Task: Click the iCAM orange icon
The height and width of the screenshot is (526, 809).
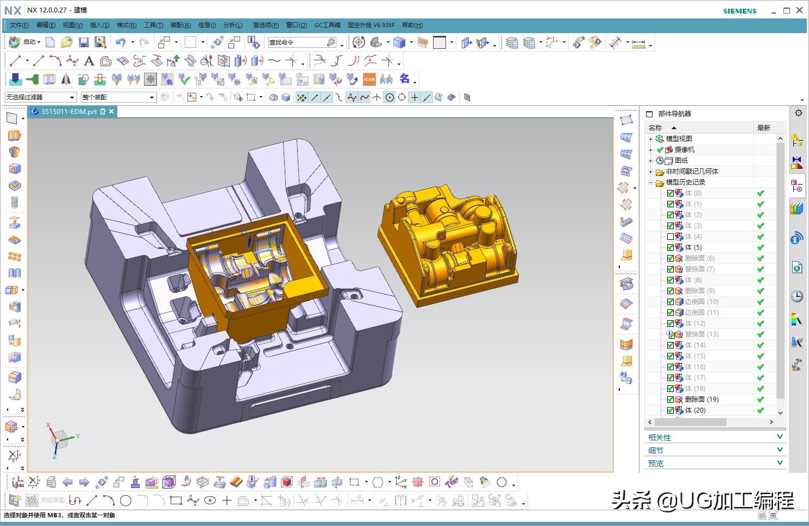Action: pyautogui.click(x=369, y=79)
